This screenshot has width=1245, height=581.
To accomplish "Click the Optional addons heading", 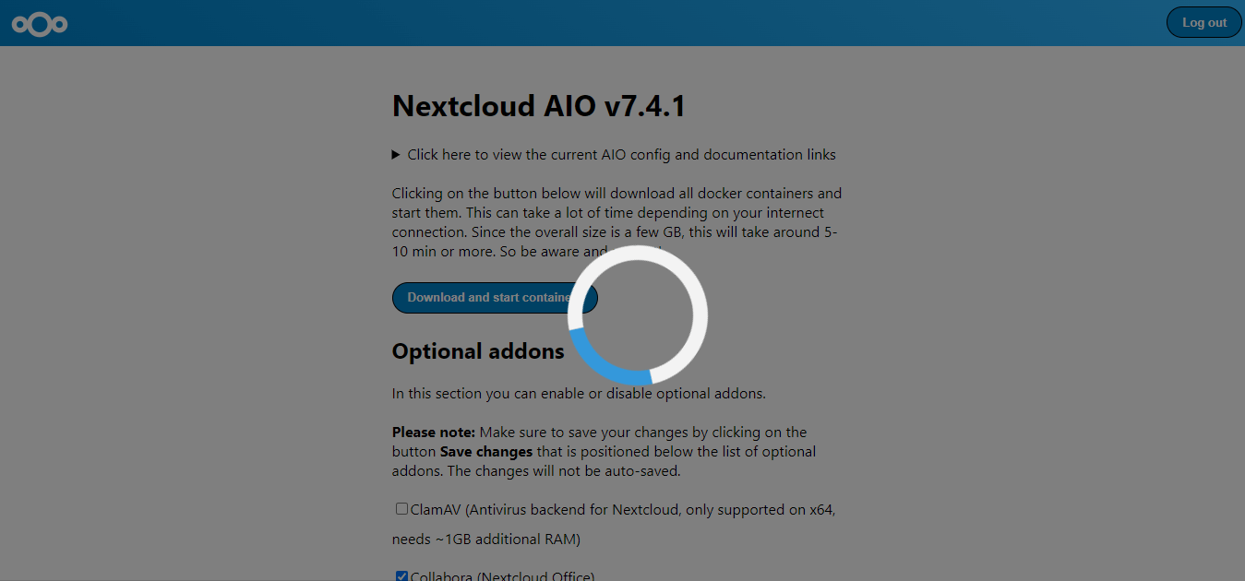I will (x=477, y=351).
